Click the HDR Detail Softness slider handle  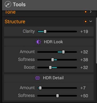[x=58, y=96]
